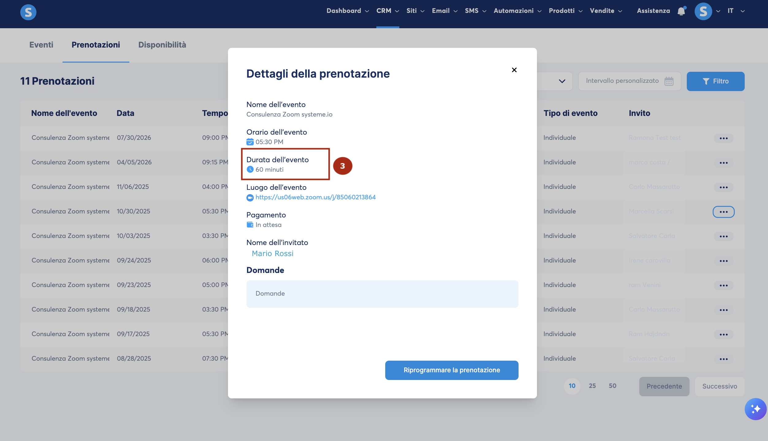The width and height of the screenshot is (768, 441).
Task: Click the Marcella Scarsi invitee link
Action: coord(651,211)
